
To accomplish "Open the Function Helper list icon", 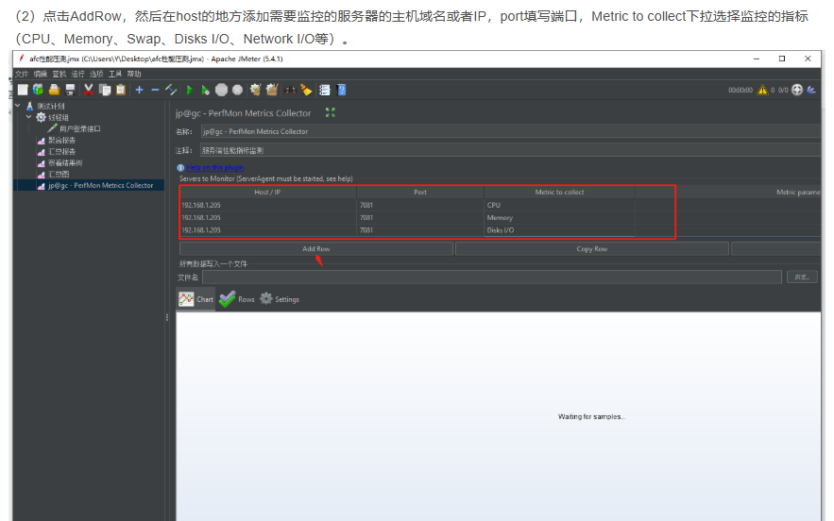I will click(x=325, y=90).
